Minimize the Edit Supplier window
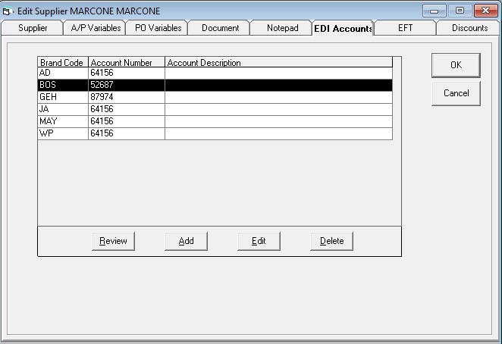502x344 pixels. [434, 11]
